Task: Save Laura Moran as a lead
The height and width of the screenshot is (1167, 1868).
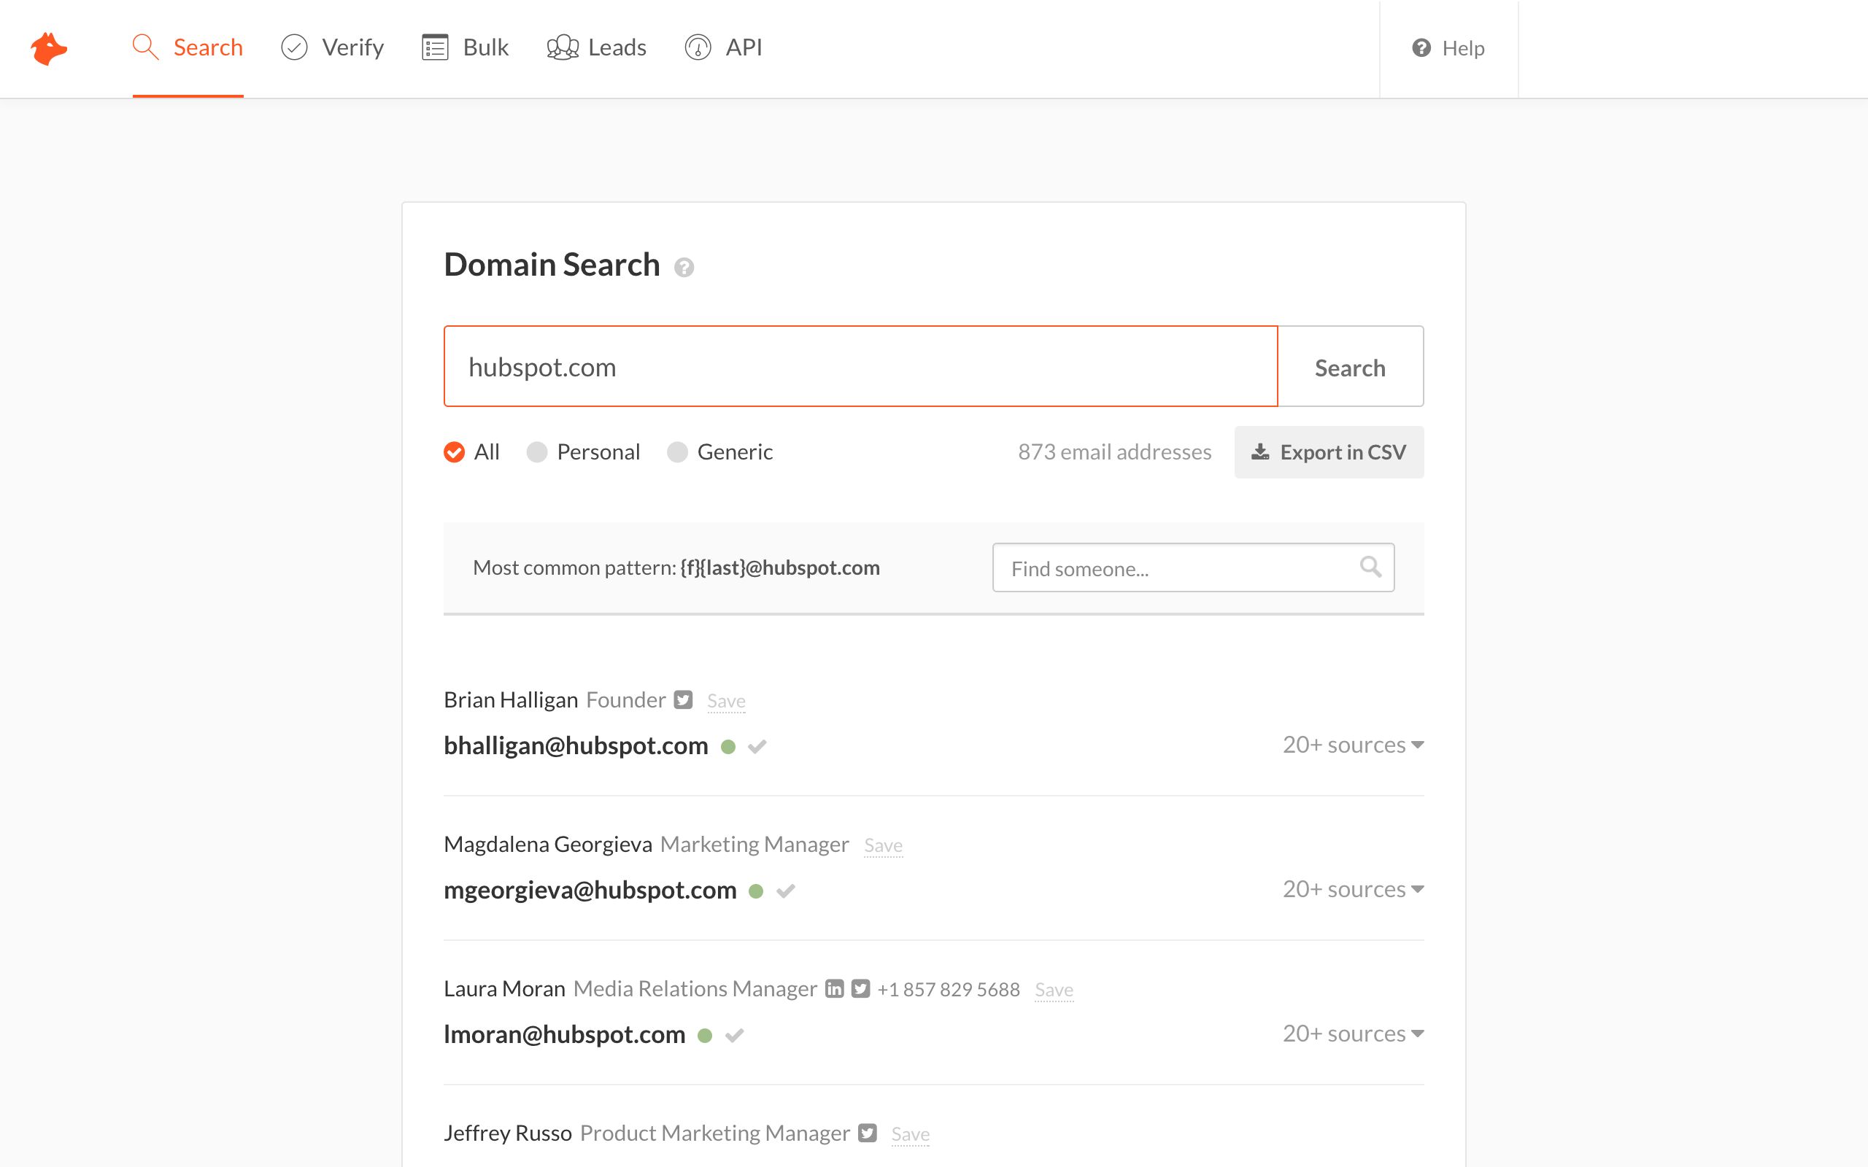Action: coord(1054,990)
